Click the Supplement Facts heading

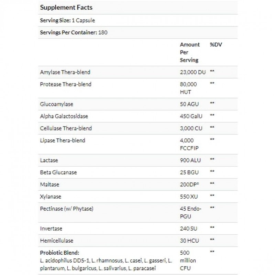click(x=66, y=7)
